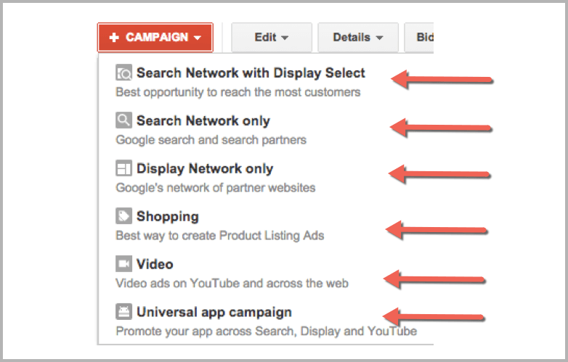Click the Display Network only layout icon
Image resolution: width=568 pixels, height=362 pixels.
point(123,169)
